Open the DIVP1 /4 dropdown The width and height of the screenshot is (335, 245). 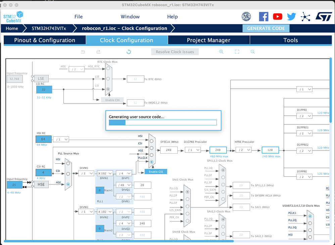(124, 173)
